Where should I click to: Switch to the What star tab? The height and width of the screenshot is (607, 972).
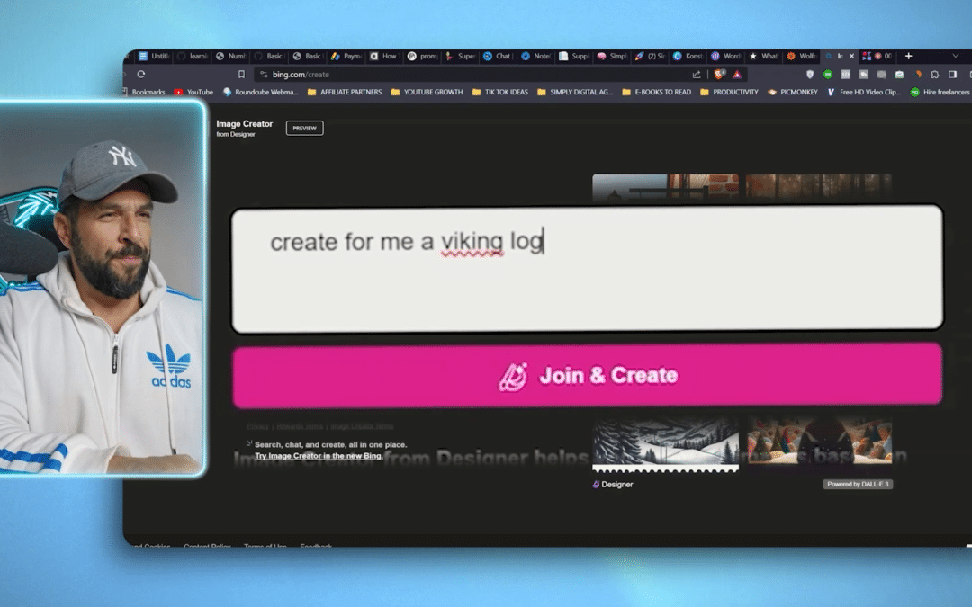(764, 56)
